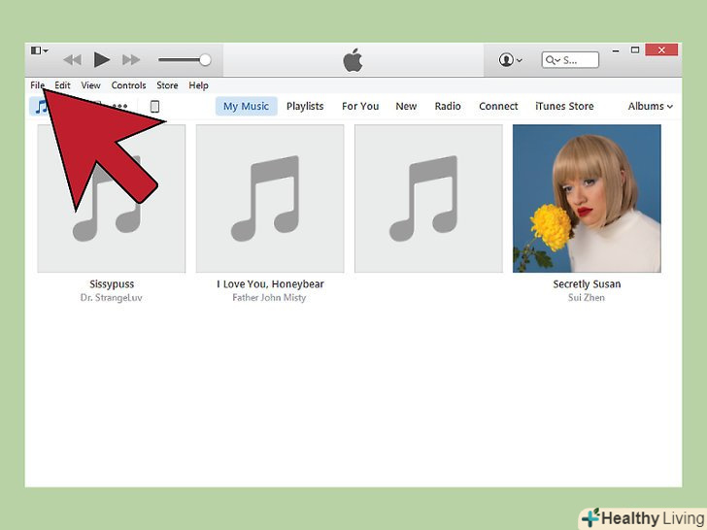Open the Help menu
Screen dimensions: 707x530
pos(198,85)
